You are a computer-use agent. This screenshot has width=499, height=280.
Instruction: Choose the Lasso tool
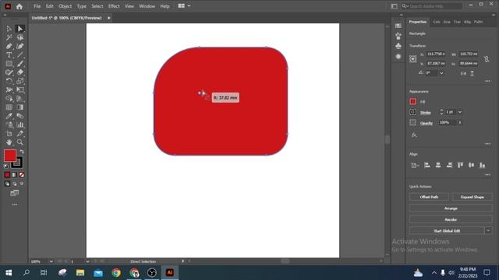pos(20,38)
